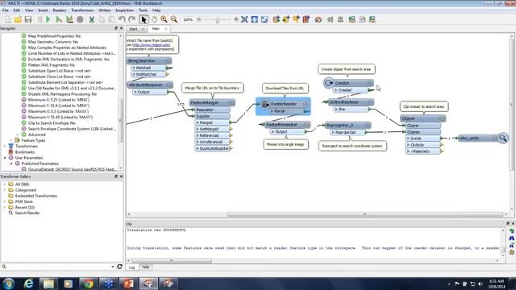This screenshot has width=516, height=290.
Task: Expand the FME Store folder
Action: pyautogui.click(x=5, y=201)
